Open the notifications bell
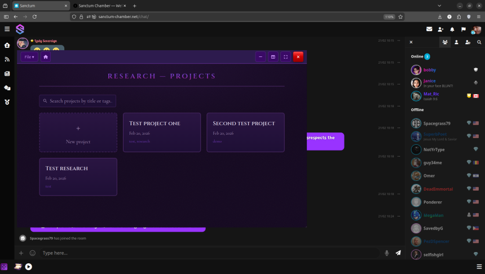The height and width of the screenshot is (274, 485). [x=452, y=29]
